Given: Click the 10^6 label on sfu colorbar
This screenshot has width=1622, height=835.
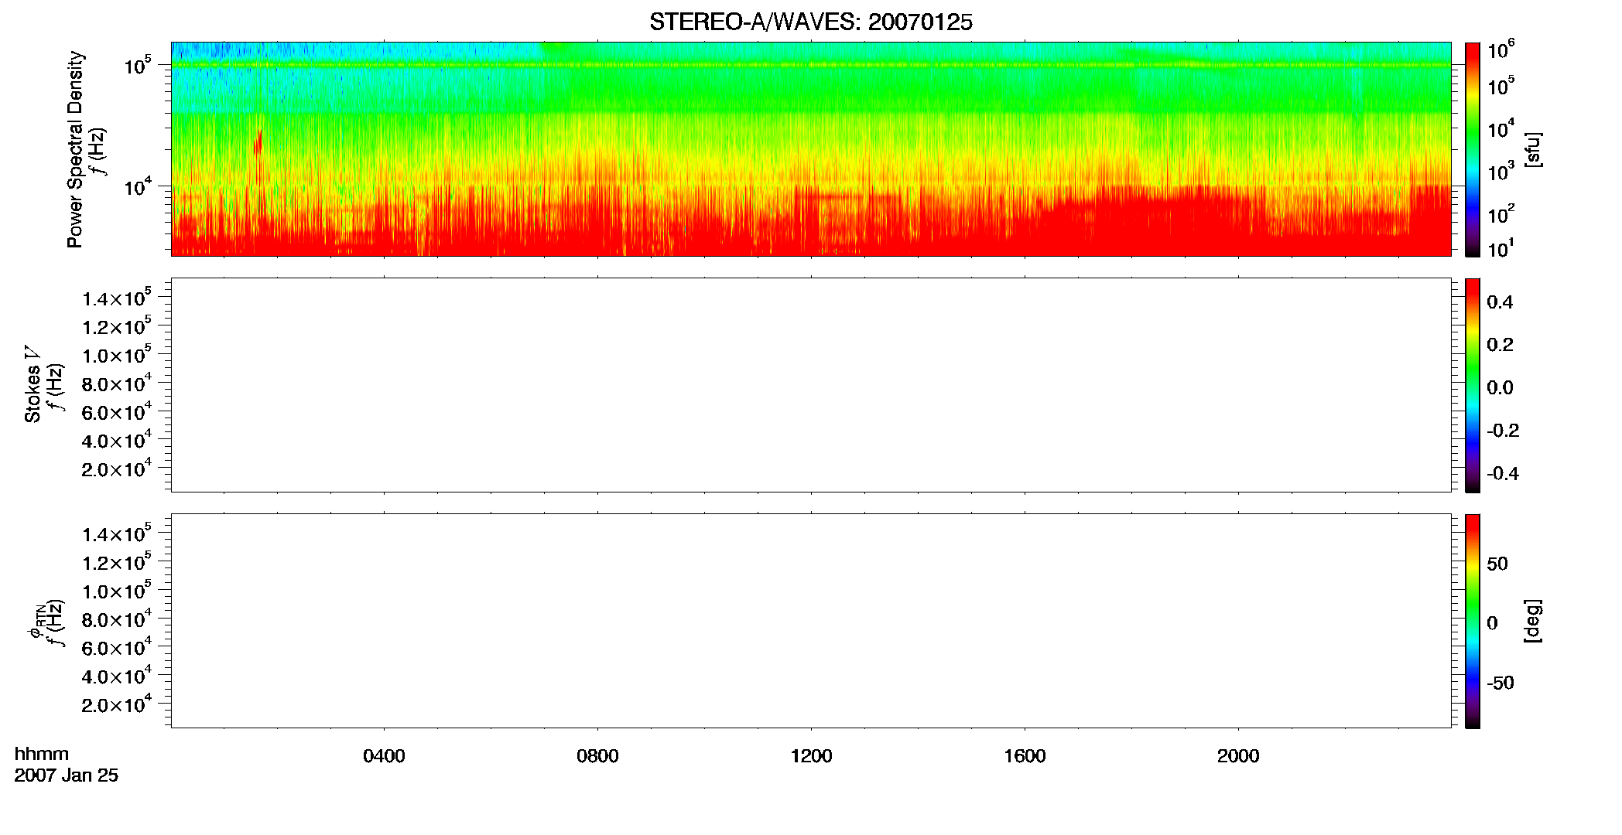Looking at the screenshot, I should coord(1501,50).
